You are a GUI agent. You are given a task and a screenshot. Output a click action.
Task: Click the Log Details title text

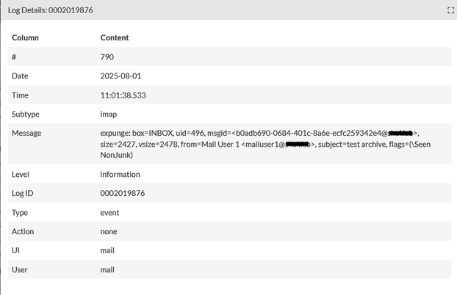tap(51, 10)
